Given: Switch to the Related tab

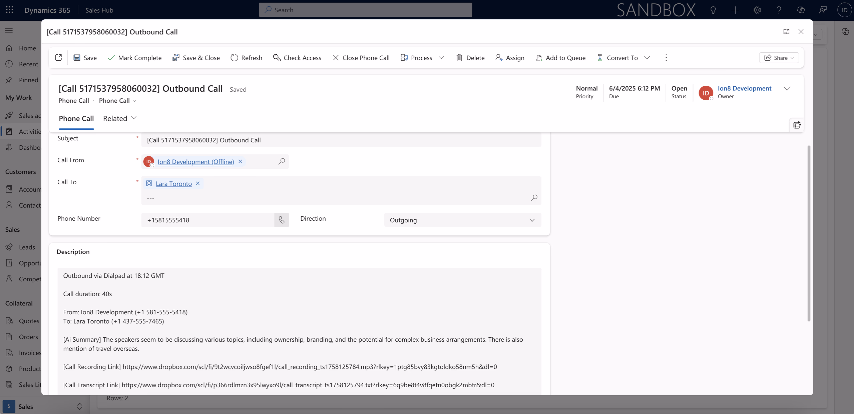Looking at the screenshot, I should [x=115, y=118].
